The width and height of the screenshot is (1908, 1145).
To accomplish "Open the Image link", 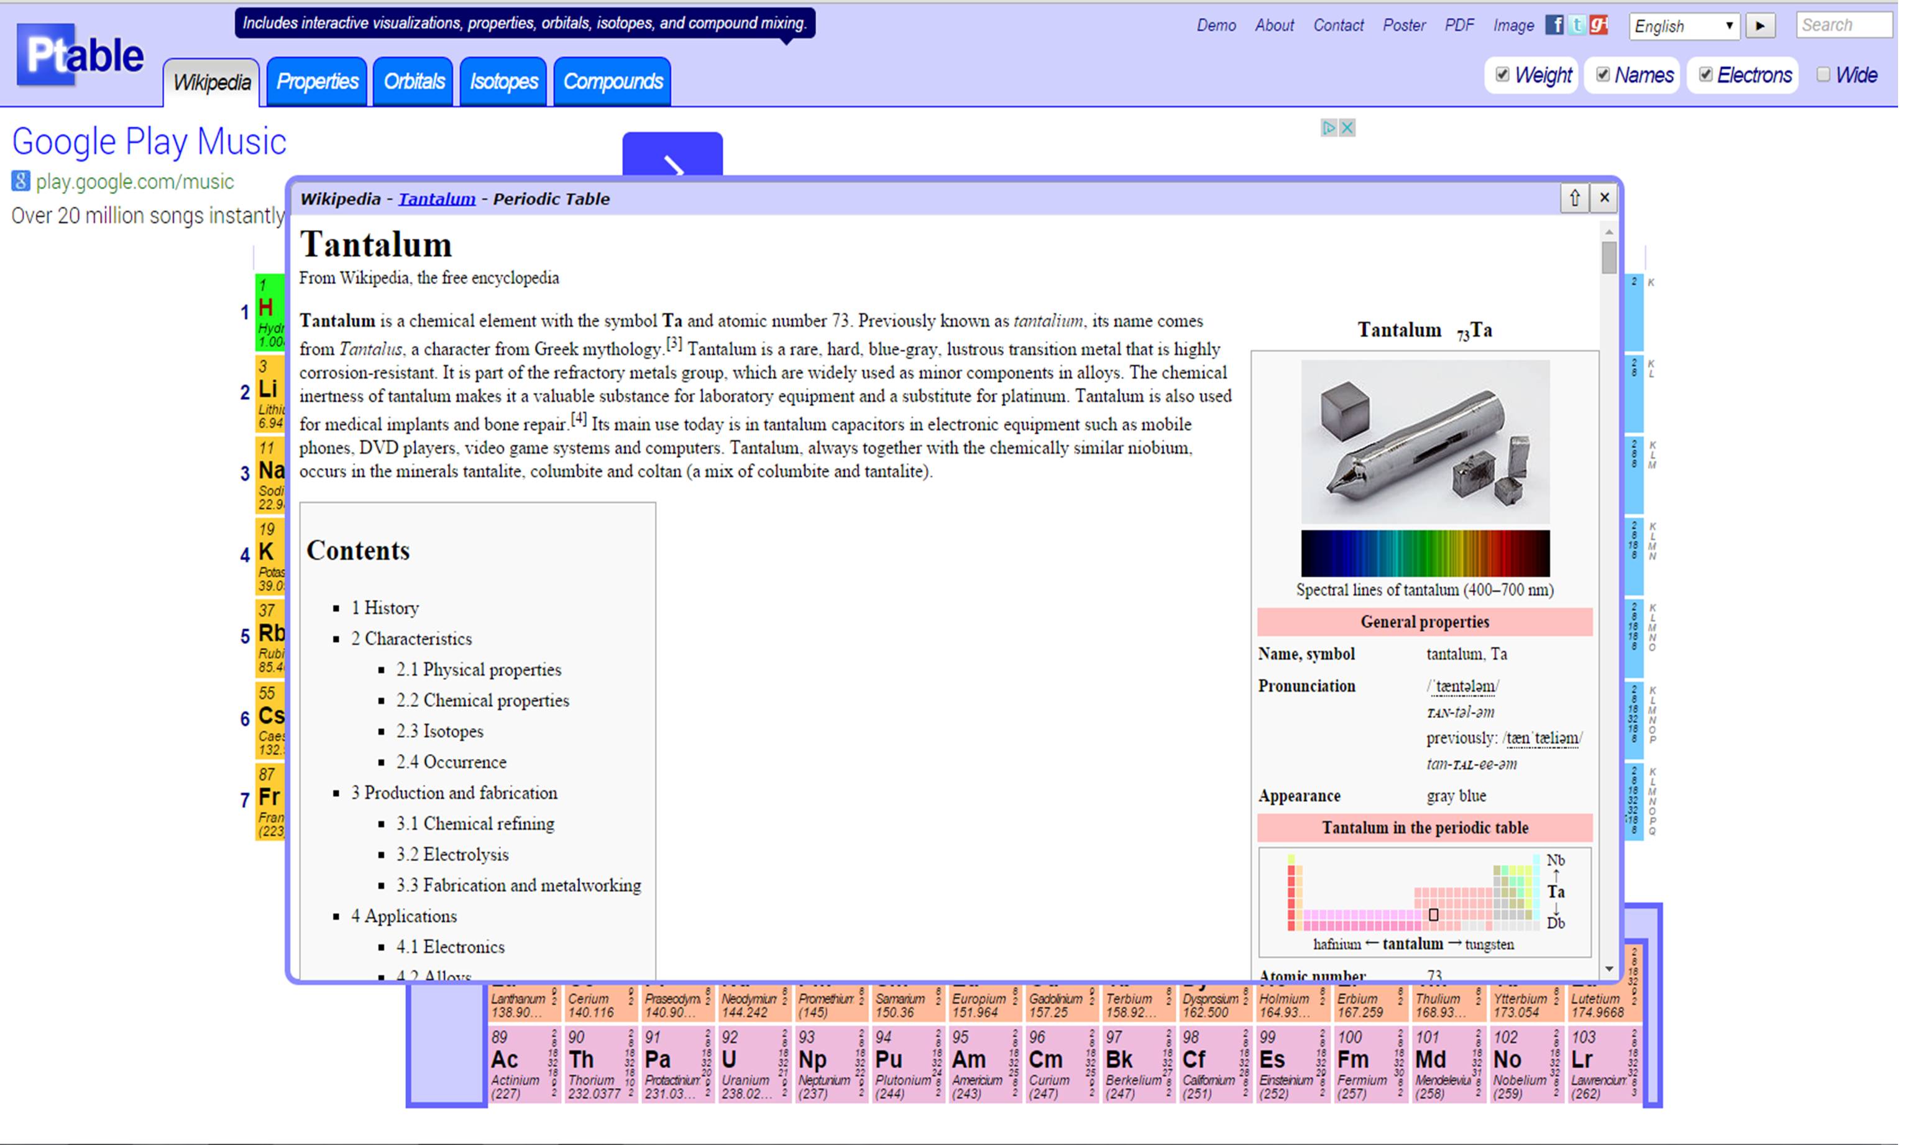I will [1513, 25].
